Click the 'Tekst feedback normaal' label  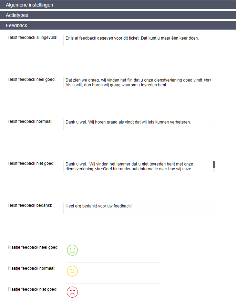pyautogui.click(x=30, y=121)
